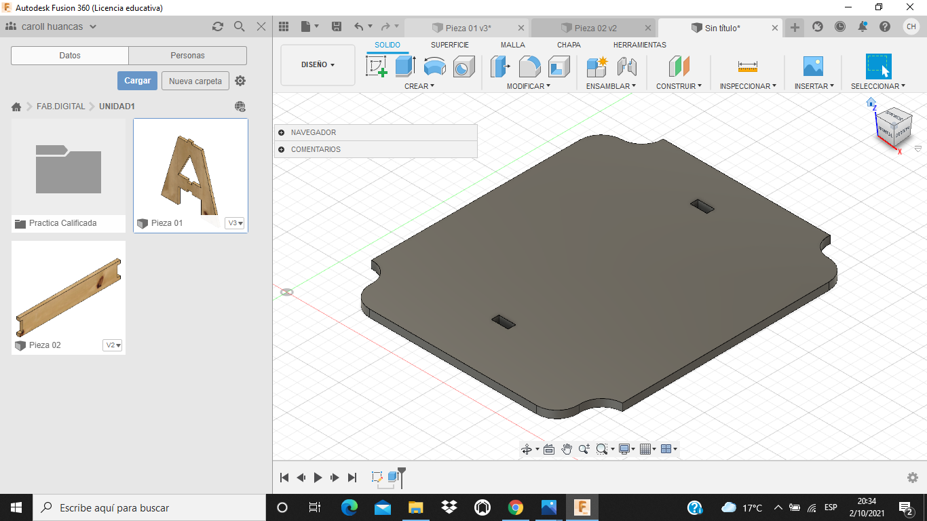This screenshot has width=927, height=521.
Task: Open the Pieza 02 V2 version dropdown
Action: [113, 345]
